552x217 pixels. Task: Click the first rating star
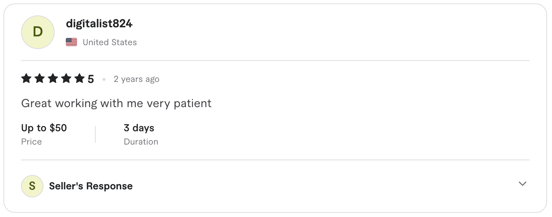click(x=26, y=78)
